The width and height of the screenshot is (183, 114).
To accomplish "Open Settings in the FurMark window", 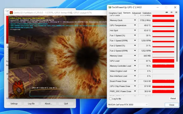I will point(14,104).
